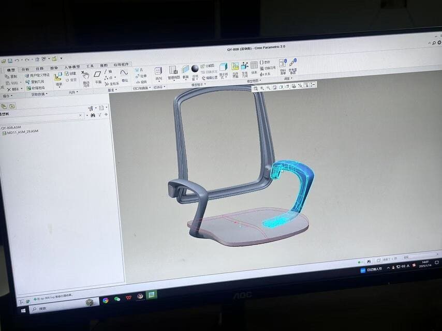
Task: Expand the Model Display group dropdown
Action: [x=199, y=84]
